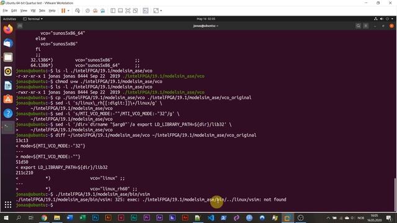Pause the virtual machine
The height and width of the screenshot is (223, 397).
tap(63, 11)
